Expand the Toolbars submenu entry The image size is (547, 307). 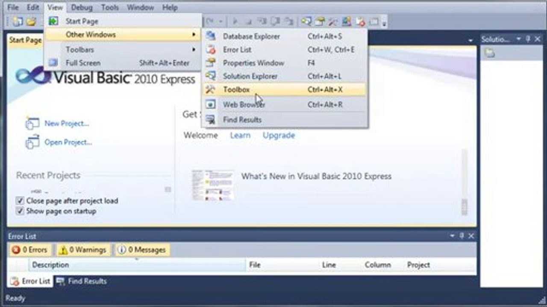(123, 49)
